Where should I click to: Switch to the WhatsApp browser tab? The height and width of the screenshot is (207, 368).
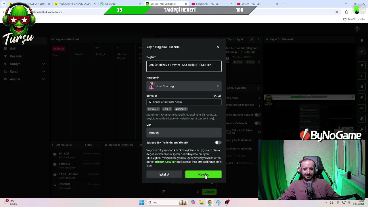click(x=120, y=4)
